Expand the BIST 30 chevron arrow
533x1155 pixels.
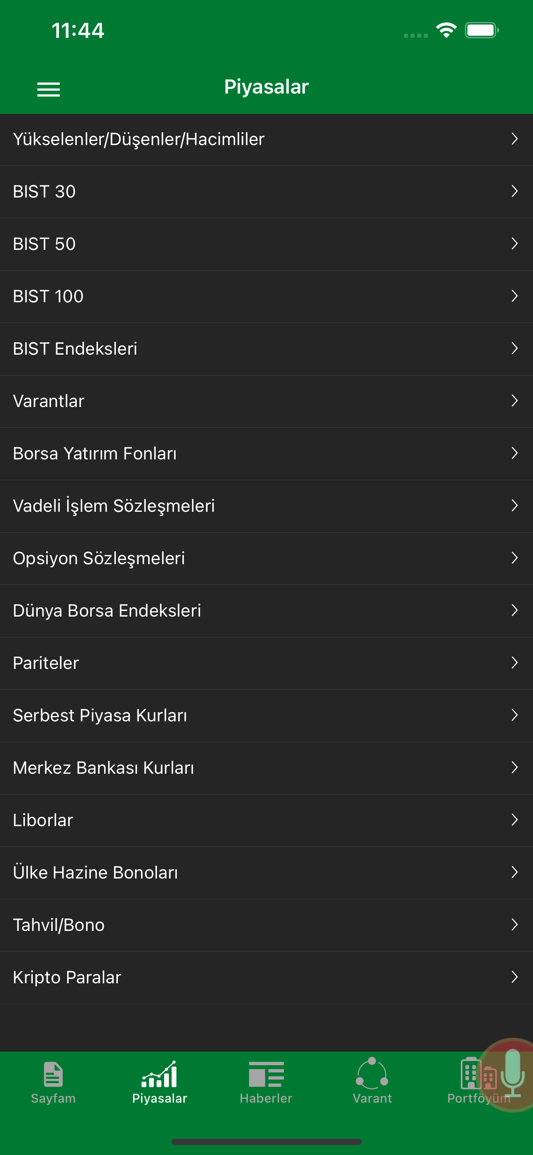point(515,191)
